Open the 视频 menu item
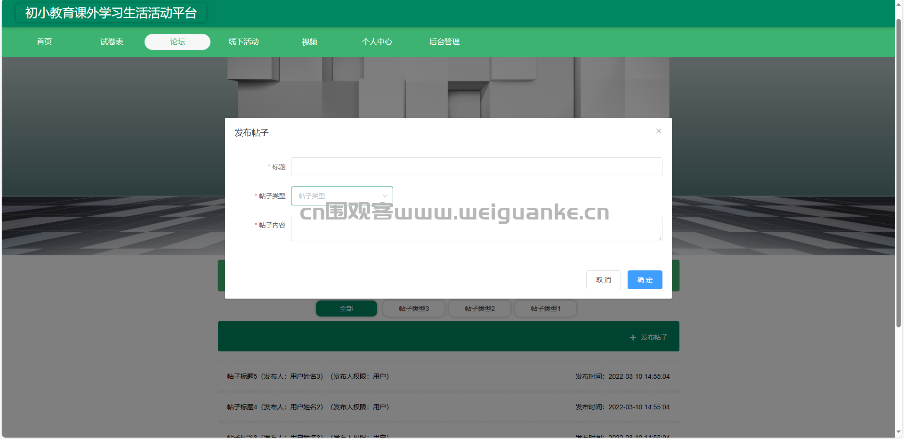Viewport: 904px width, 439px height. coord(309,41)
